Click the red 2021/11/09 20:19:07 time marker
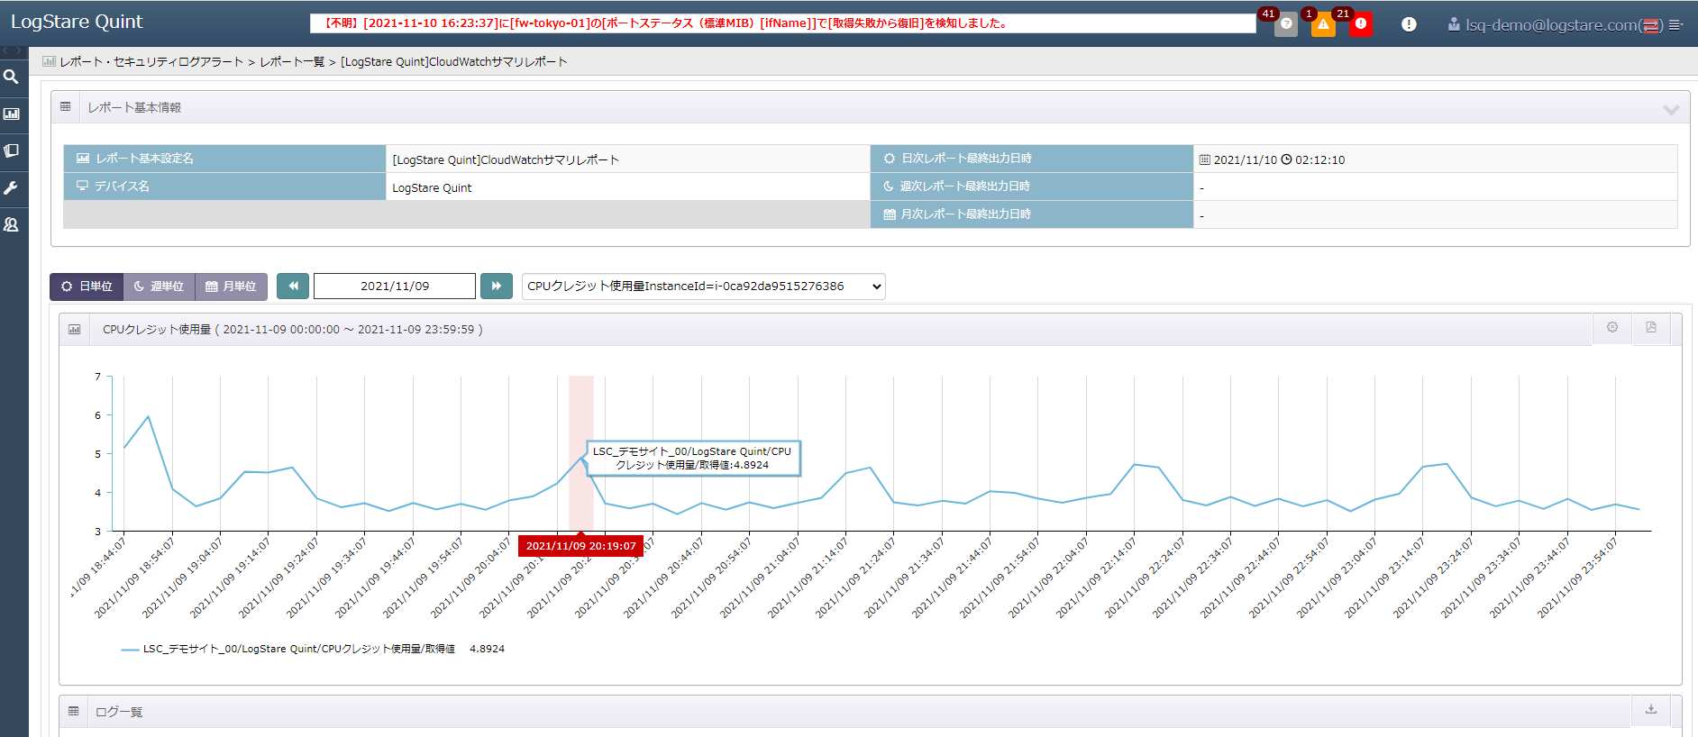1698x737 pixels. [580, 546]
